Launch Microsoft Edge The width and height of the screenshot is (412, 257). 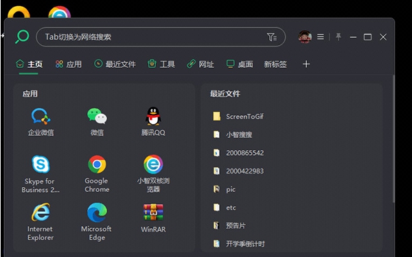click(x=97, y=222)
